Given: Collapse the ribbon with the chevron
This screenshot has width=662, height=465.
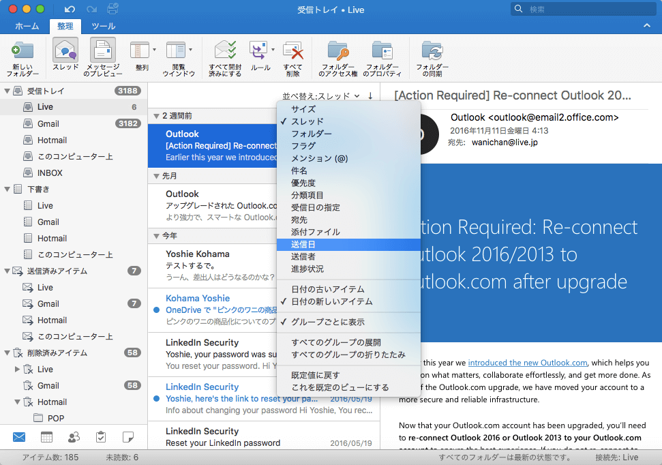Looking at the screenshot, I should [x=647, y=26].
